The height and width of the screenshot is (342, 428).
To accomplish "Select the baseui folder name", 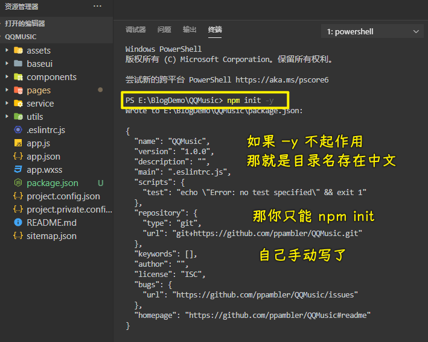I will coord(40,64).
